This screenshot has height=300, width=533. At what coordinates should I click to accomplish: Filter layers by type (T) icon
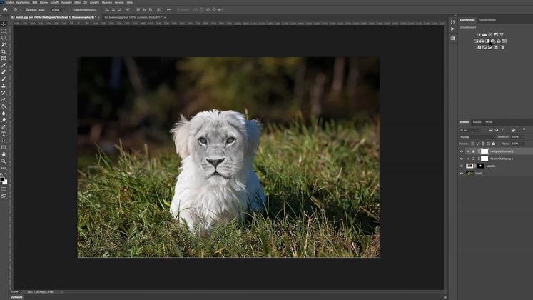(502, 130)
